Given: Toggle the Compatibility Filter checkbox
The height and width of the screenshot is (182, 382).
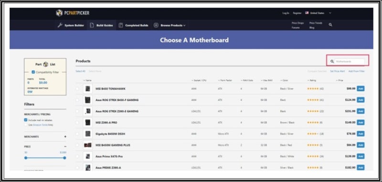Looking at the screenshot, I should pos(33,72).
